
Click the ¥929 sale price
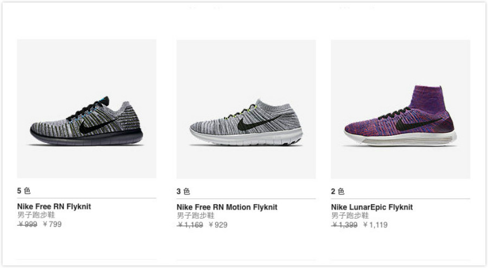pyautogui.click(x=218, y=225)
